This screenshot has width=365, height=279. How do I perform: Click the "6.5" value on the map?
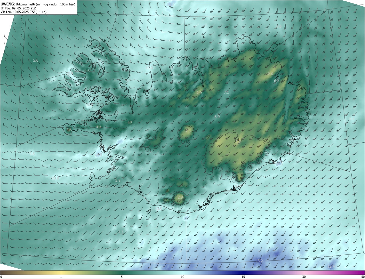(277, 81)
